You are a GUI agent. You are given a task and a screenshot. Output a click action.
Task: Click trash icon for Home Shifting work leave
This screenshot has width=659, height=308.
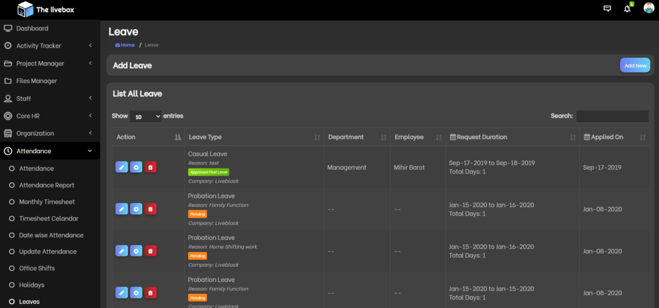pos(151,251)
